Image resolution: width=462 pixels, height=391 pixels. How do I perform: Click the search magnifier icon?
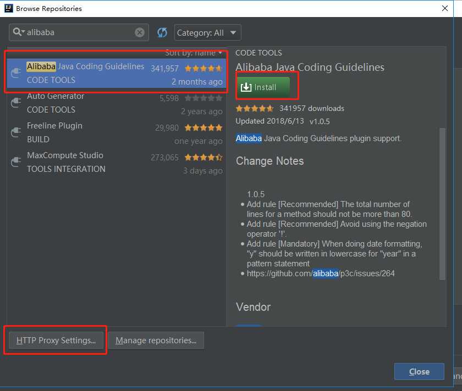pos(18,32)
